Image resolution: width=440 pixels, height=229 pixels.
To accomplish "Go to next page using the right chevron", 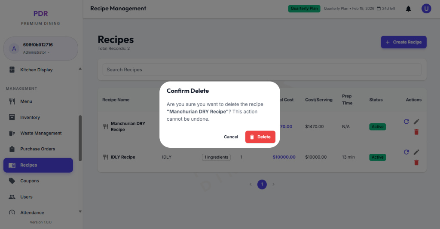I will 273,184.
